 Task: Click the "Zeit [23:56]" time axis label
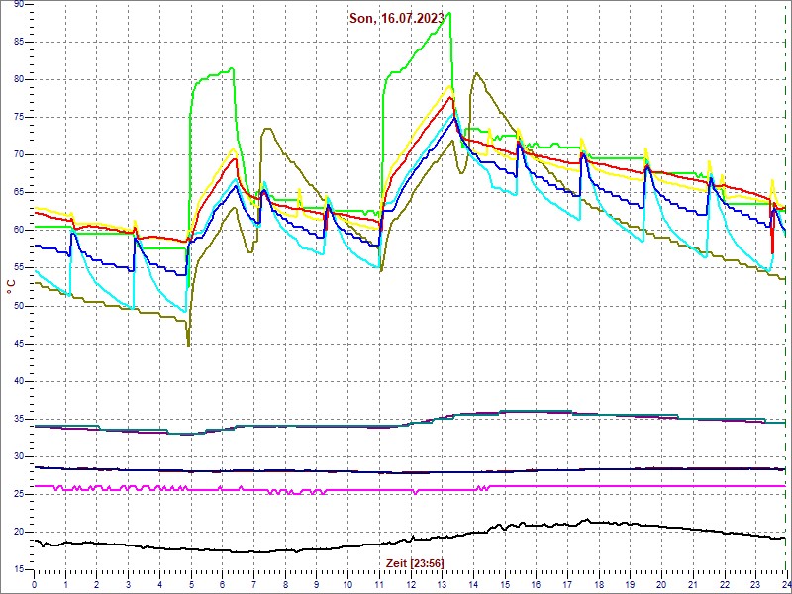click(x=415, y=562)
